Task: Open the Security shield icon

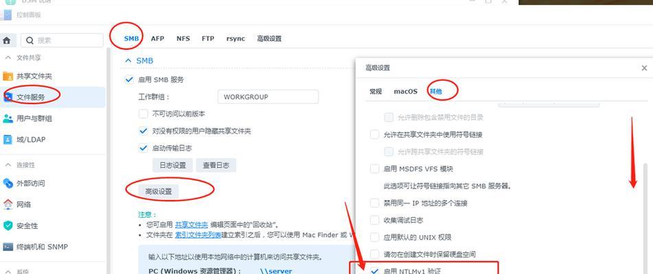Action: pyautogui.click(x=8, y=225)
